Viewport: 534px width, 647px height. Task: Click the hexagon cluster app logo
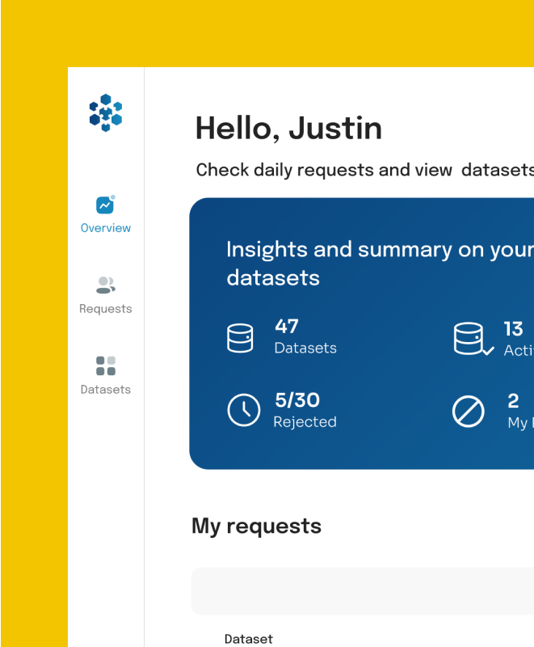pyautogui.click(x=105, y=112)
